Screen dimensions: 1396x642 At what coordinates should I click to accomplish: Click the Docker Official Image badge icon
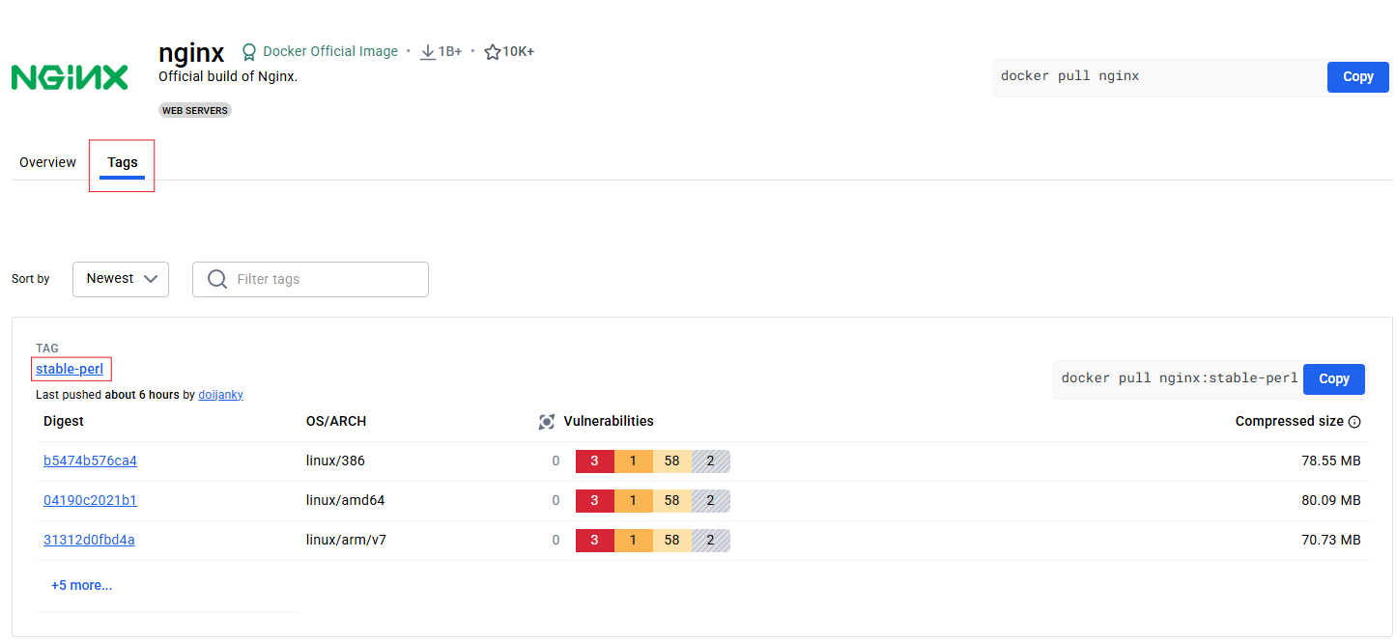click(x=249, y=52)
